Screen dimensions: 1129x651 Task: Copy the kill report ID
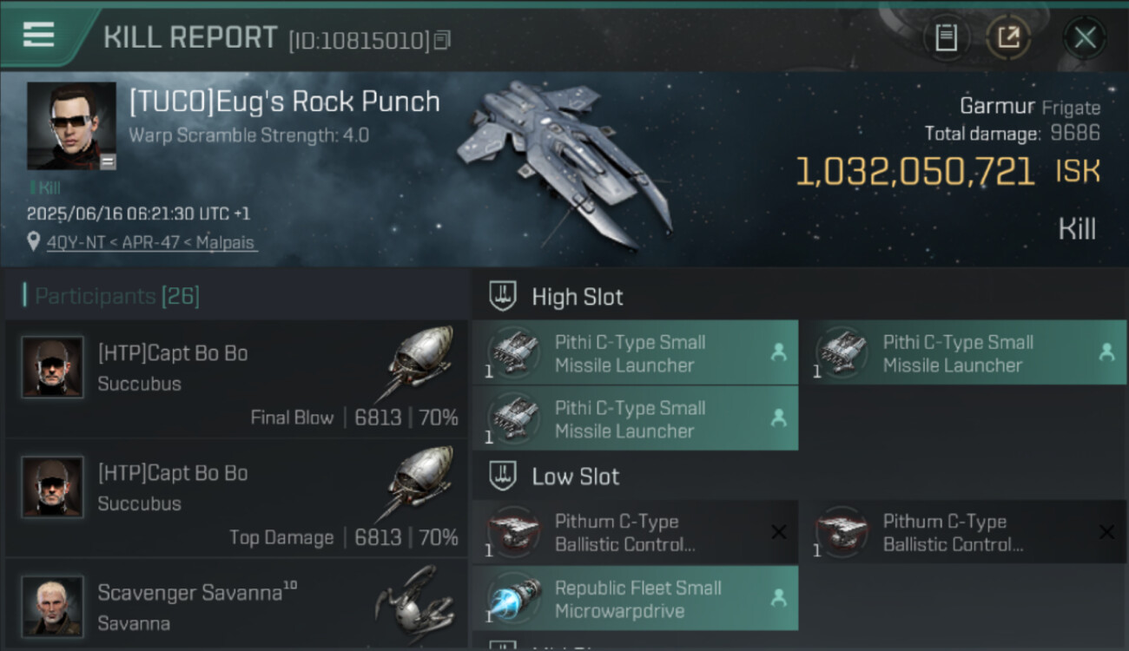[x=443, y=40]
